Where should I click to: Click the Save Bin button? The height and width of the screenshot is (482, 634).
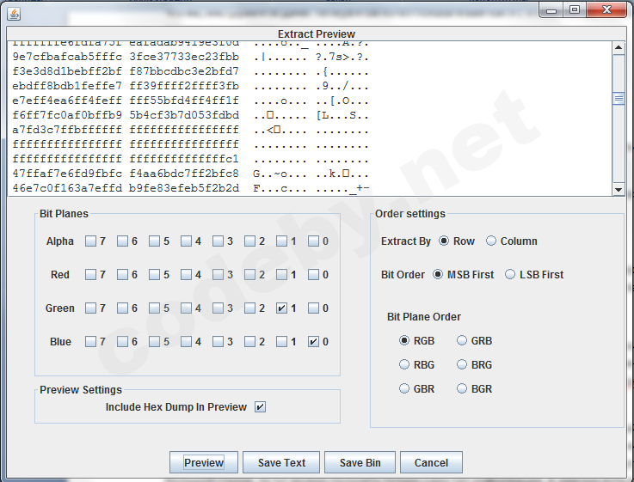tap(360, 462)
